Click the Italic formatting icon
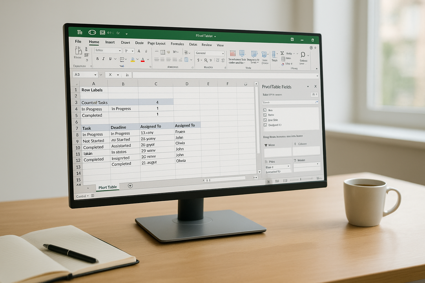The width and height of the screenshot is (425, 283). pyautogui.click(x=103, y=59)
